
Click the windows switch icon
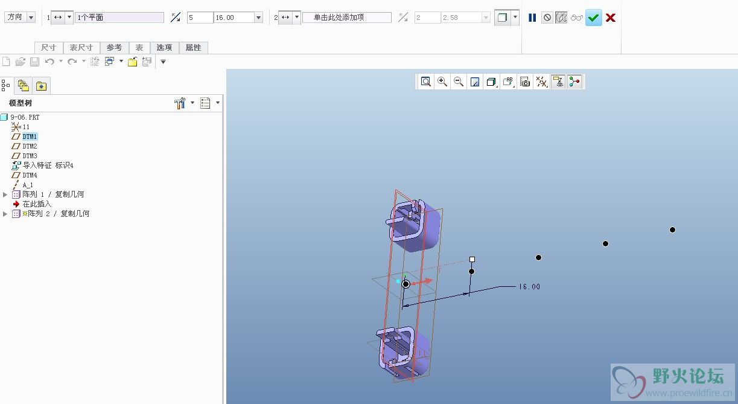[x=110, y=62]
